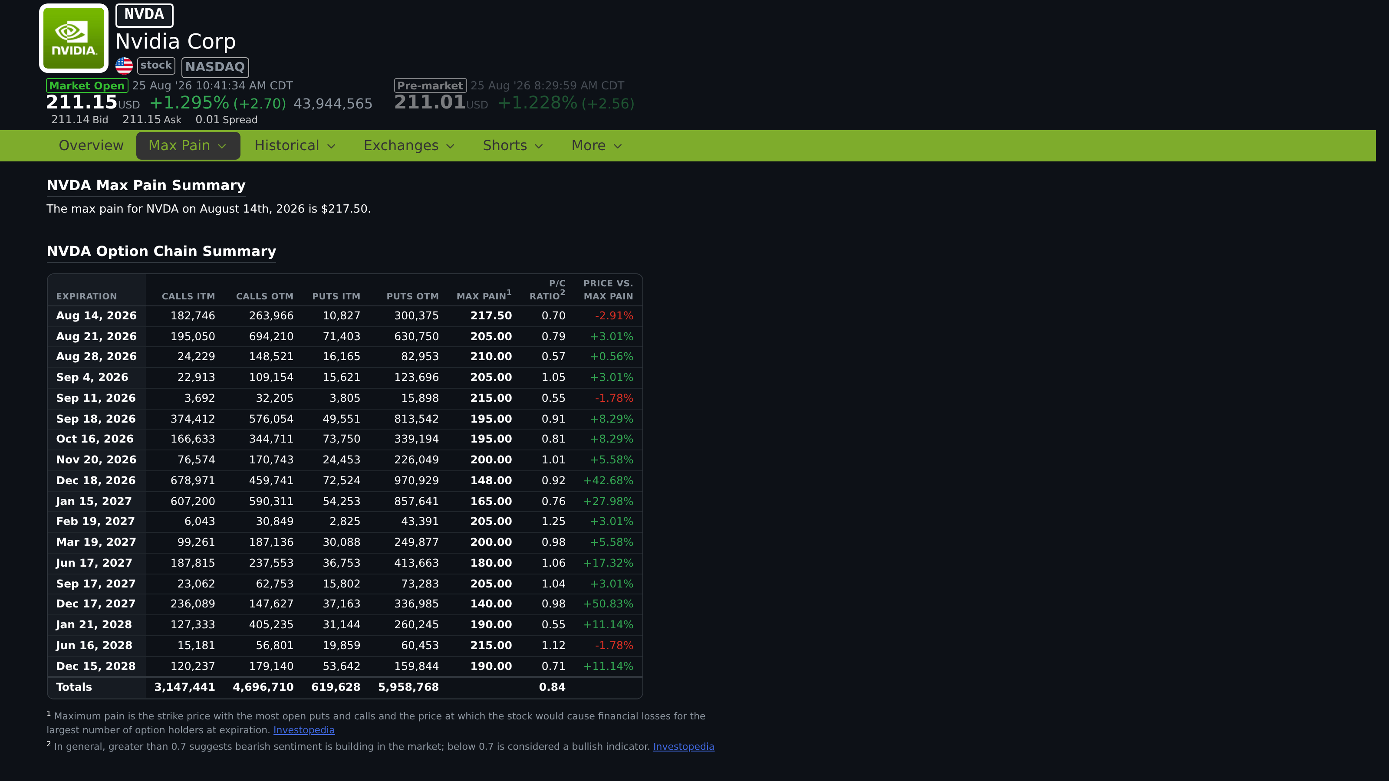Click total calls ITM 3,147,441
1389x781 pixels.
click(x=184, y=687)
